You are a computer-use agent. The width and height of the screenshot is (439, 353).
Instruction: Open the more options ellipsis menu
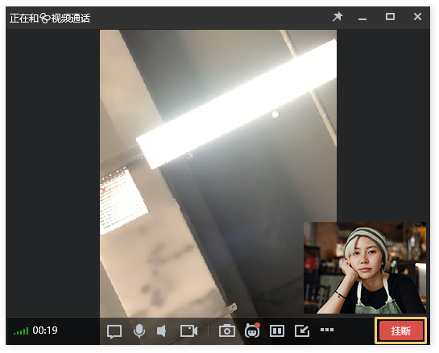point(327,330)
